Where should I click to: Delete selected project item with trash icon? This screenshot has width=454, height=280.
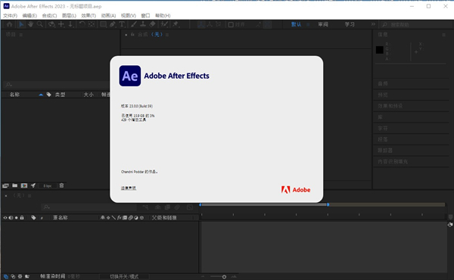(x=61, y=185)
